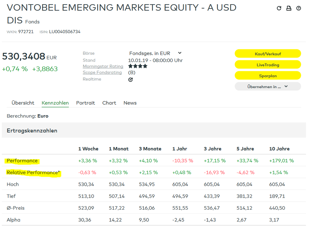
Task: Click the Morningstar four-star rating icons
Action: click(138, 66)
